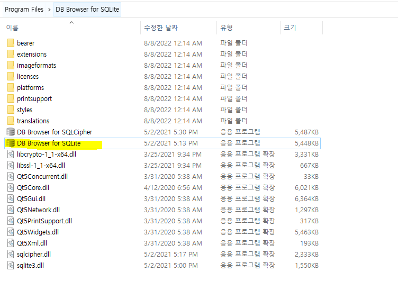Image resolution: width=398 pixels, height=281 pixels.
Task: Sort by the 이름 column header
Action: click(x=12, y=28)
